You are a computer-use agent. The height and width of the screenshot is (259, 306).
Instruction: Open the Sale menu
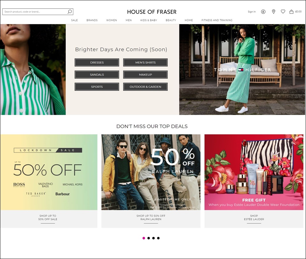[x=74, y=20]
